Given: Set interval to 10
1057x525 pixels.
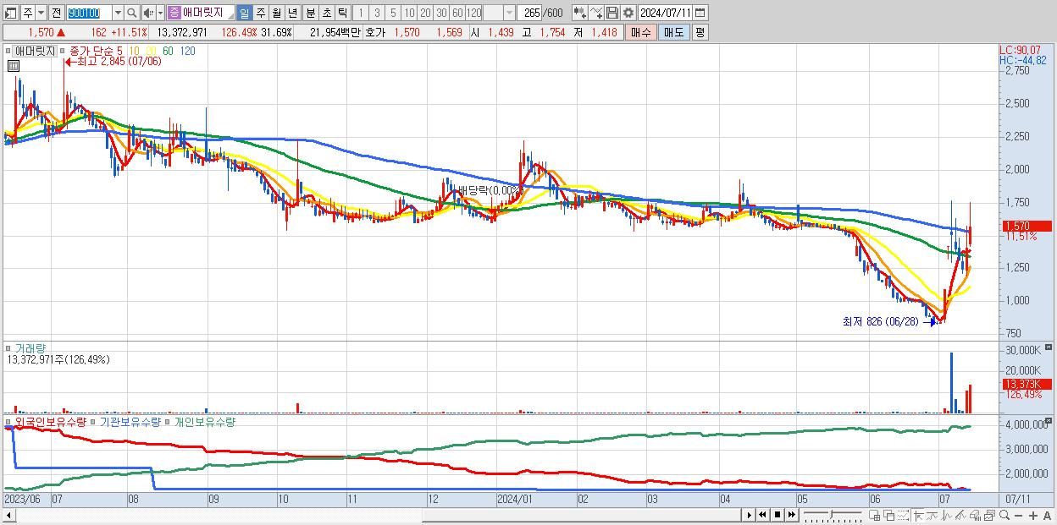Looking at the screenshot, I should coord(409,14).
